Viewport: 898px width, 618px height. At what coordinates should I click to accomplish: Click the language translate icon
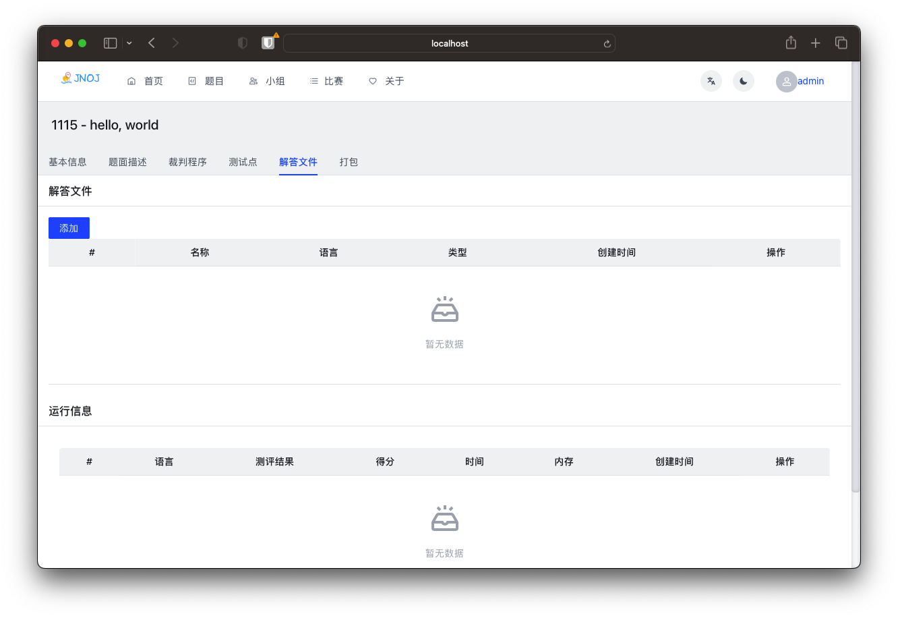click(711, 81)
